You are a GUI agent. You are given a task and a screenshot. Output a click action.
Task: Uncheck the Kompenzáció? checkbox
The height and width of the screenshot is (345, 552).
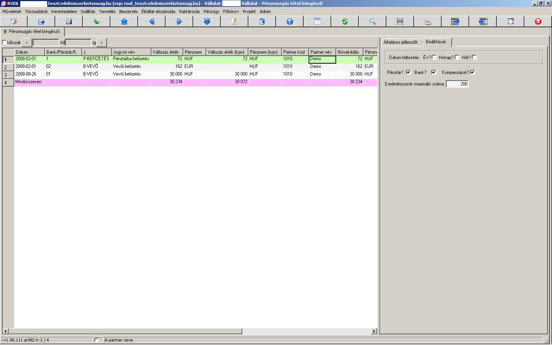[472, 72]
